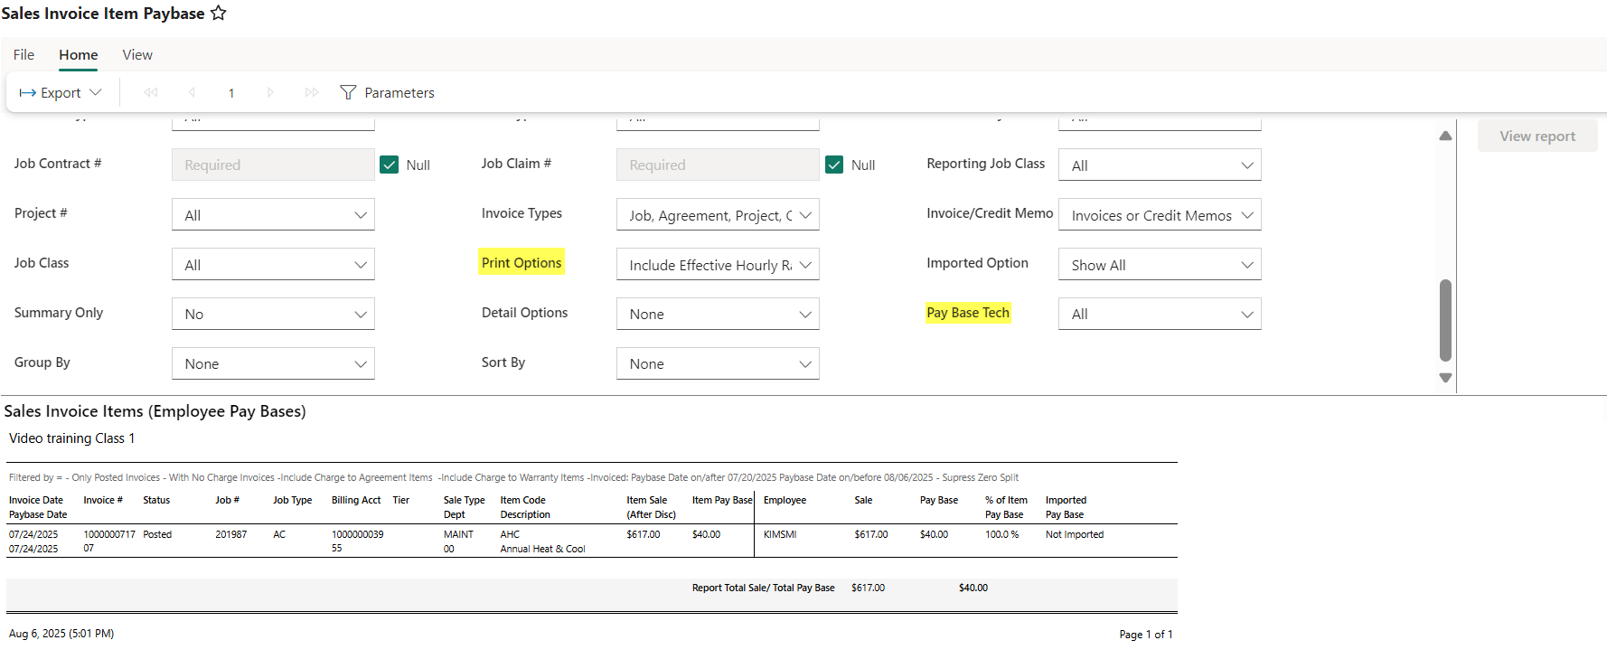Click the Posted status cell

pos(157,534)
